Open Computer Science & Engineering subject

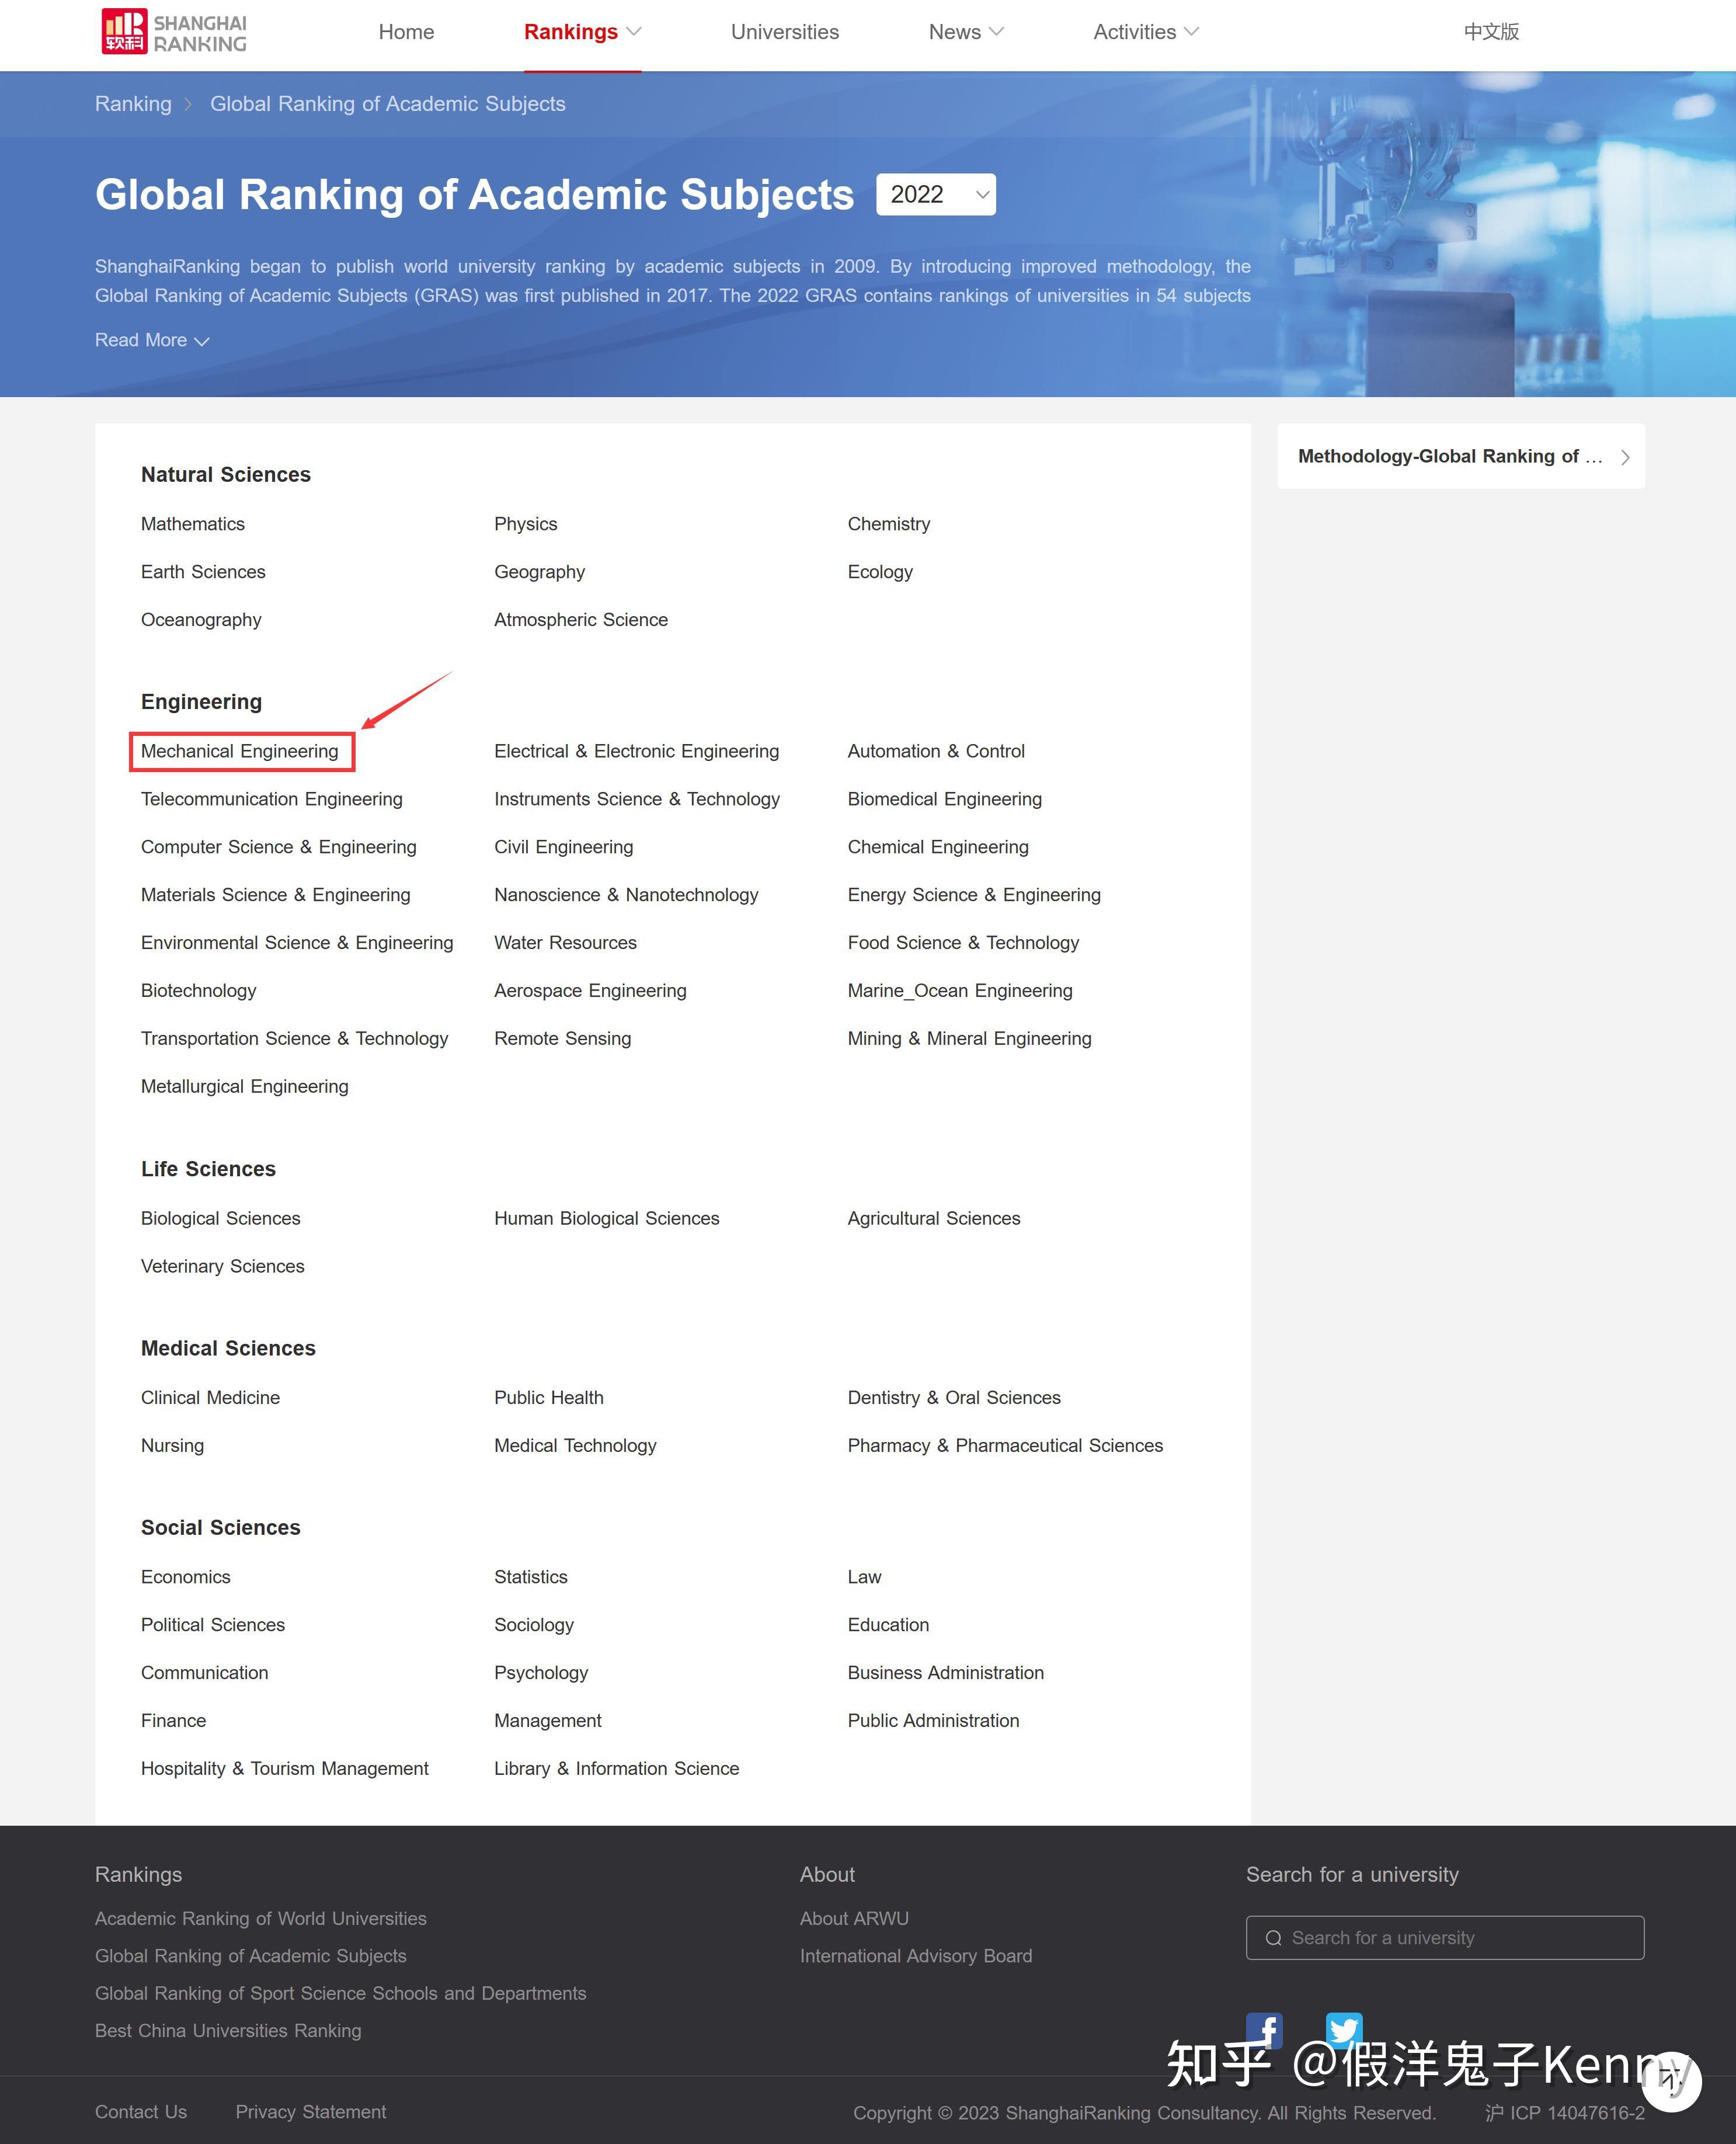(x=278, y=847)
